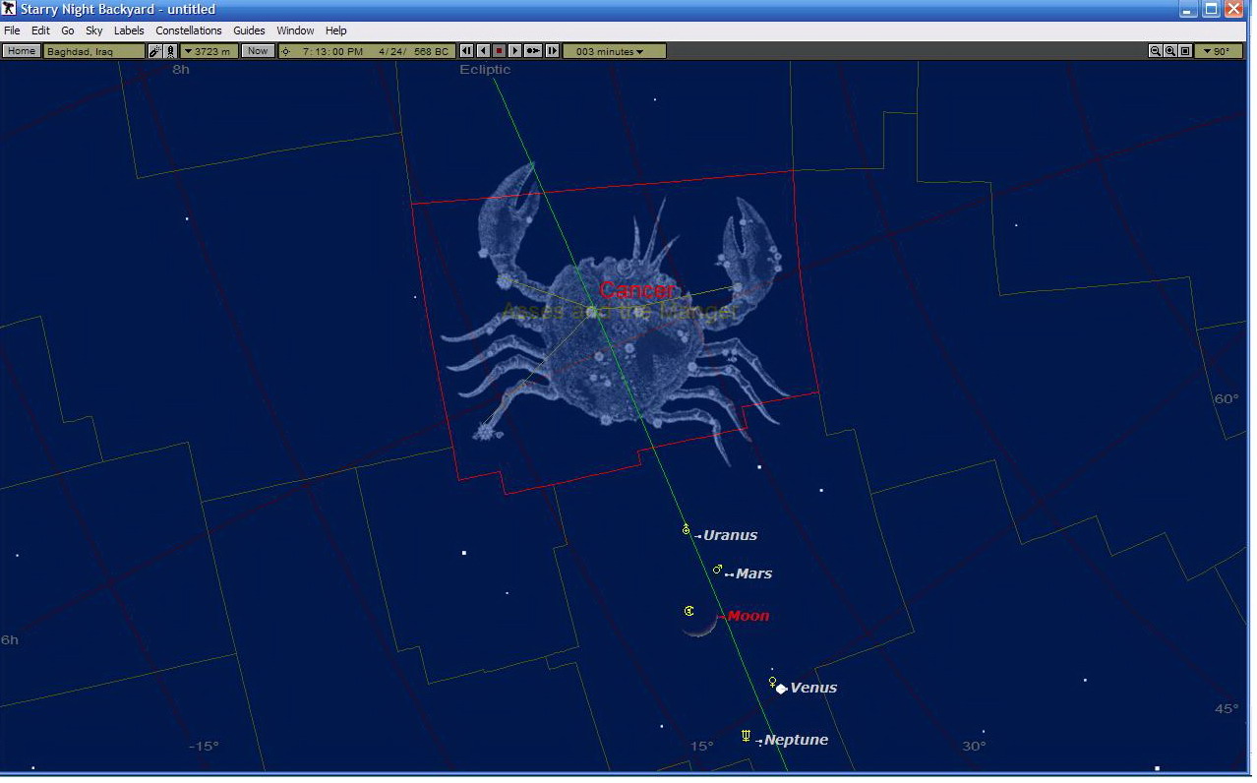Viewport: 1257px width, 783px height.
Task: Click the -15° grid label
Action: 204,747
